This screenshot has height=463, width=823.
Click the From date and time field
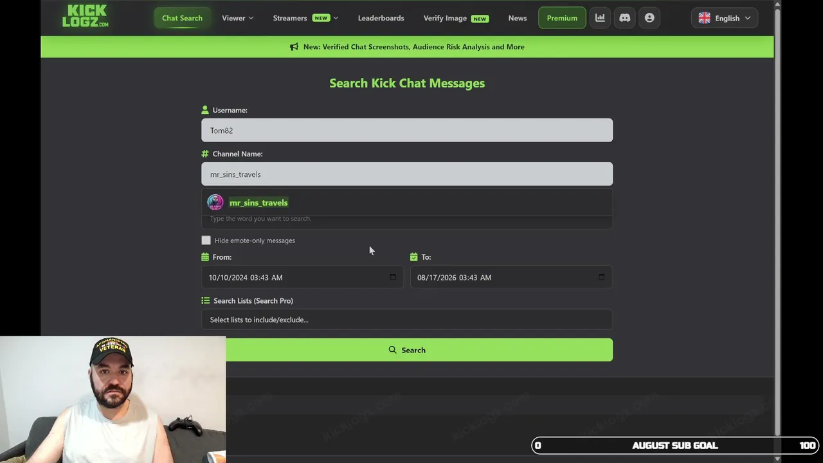[302, 277]
